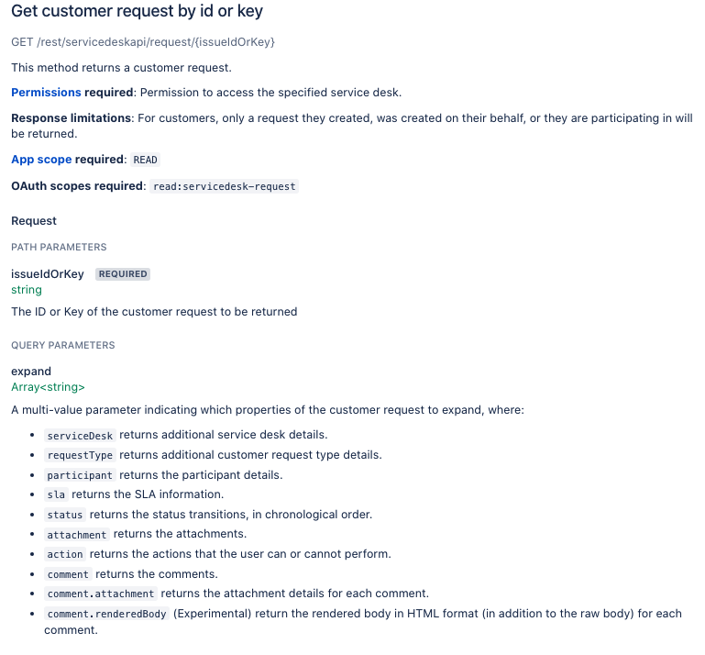
Task: Click the REQUIRED badge beside issueIdOrKey
Action: pos(123,273)
